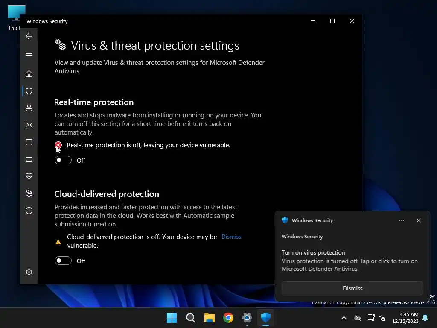Click the red real-time protection error icon
The width and height of the screenshot is (437, 328).
(58, 145)
